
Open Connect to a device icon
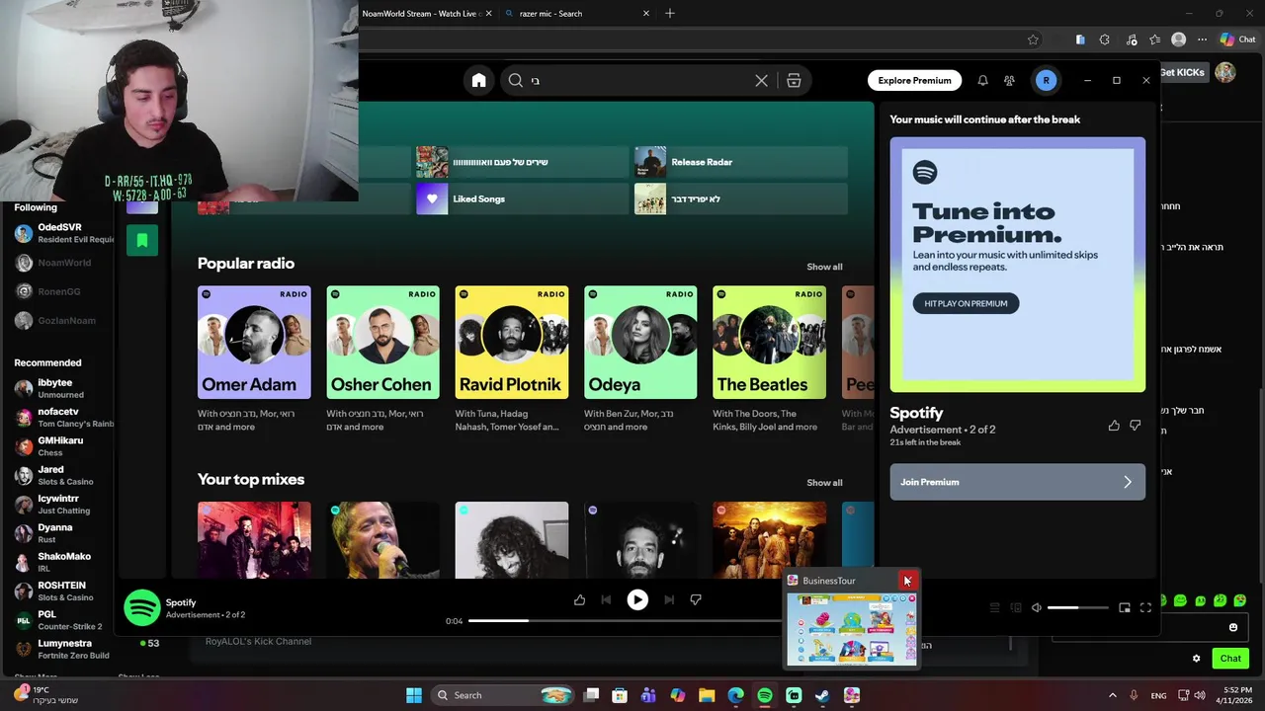[1015, 608]
